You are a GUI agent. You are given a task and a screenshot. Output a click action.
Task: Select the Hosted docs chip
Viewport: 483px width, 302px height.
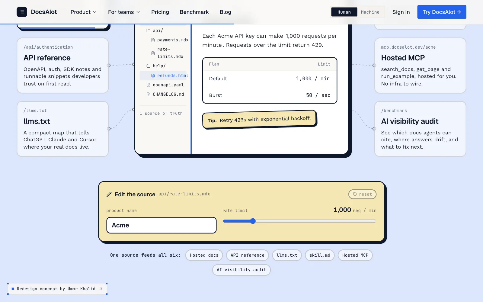point(204,255)
